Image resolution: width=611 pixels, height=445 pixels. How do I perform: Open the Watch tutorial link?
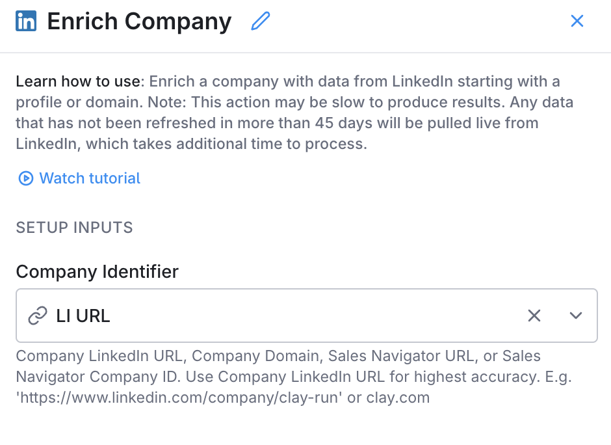click(90, 178)
